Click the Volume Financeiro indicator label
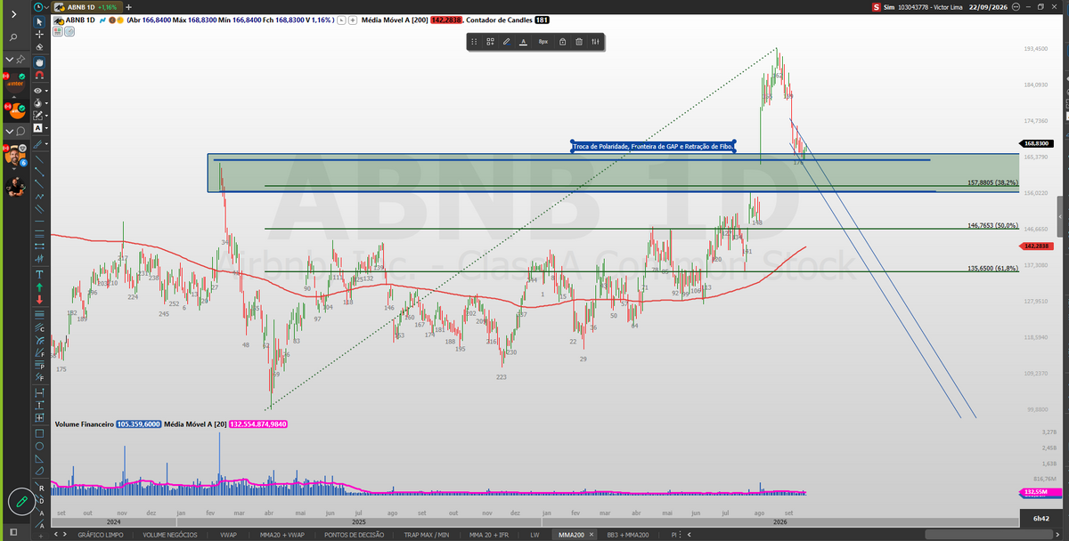This screenshot has width=1069, height=541. [x=86, y=424]
